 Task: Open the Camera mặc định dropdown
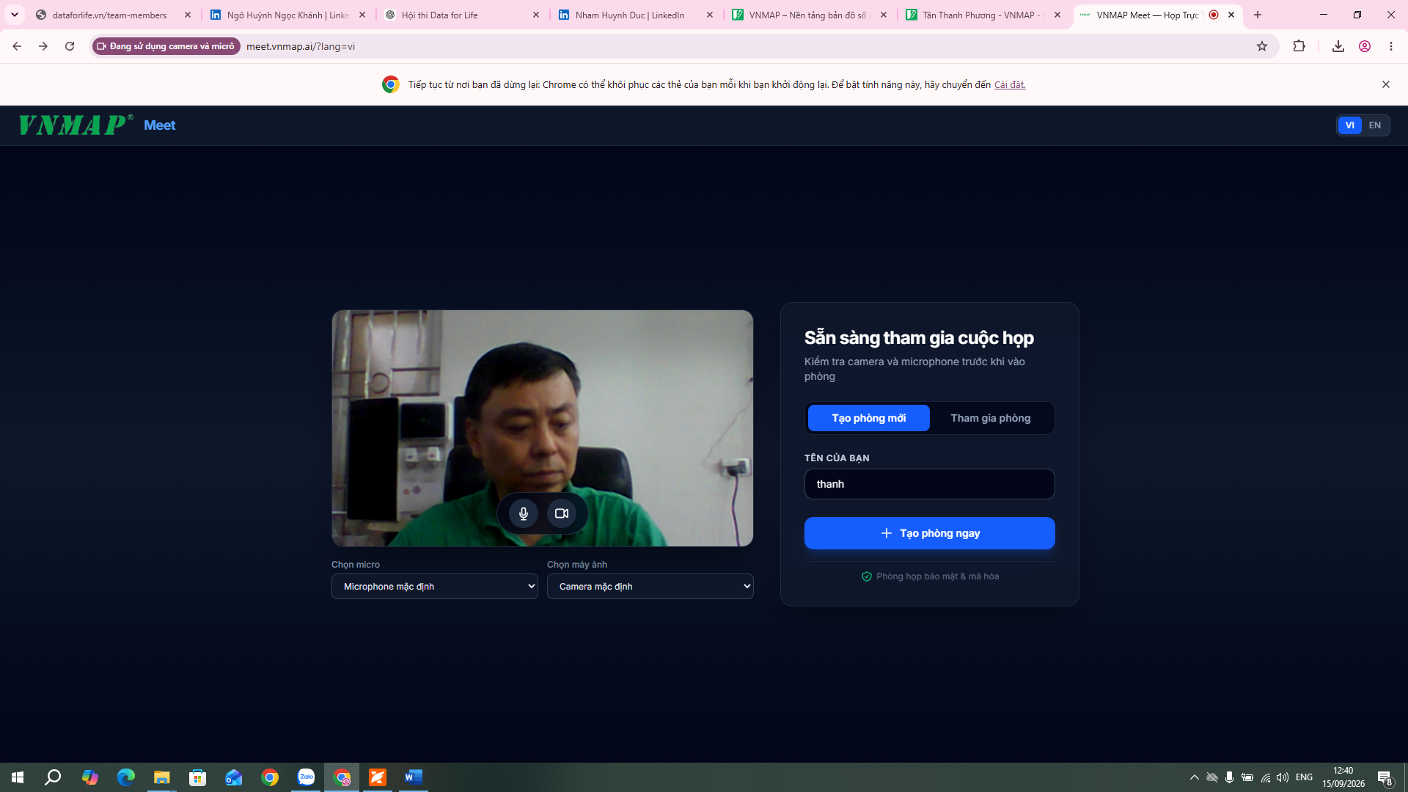click(650, 587)
